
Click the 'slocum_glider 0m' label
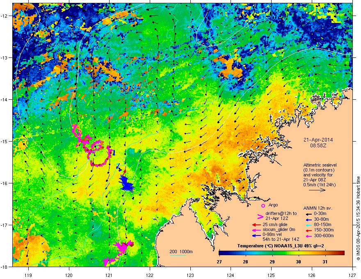[279, 230]
